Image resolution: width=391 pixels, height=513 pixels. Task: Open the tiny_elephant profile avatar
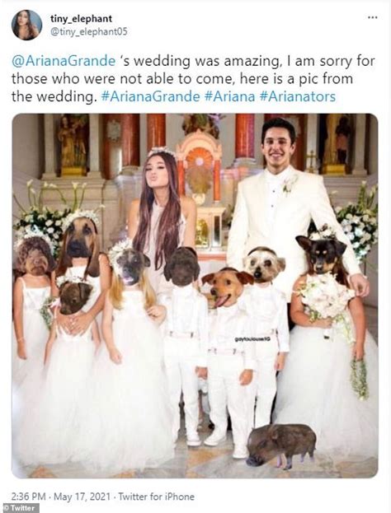27,25
